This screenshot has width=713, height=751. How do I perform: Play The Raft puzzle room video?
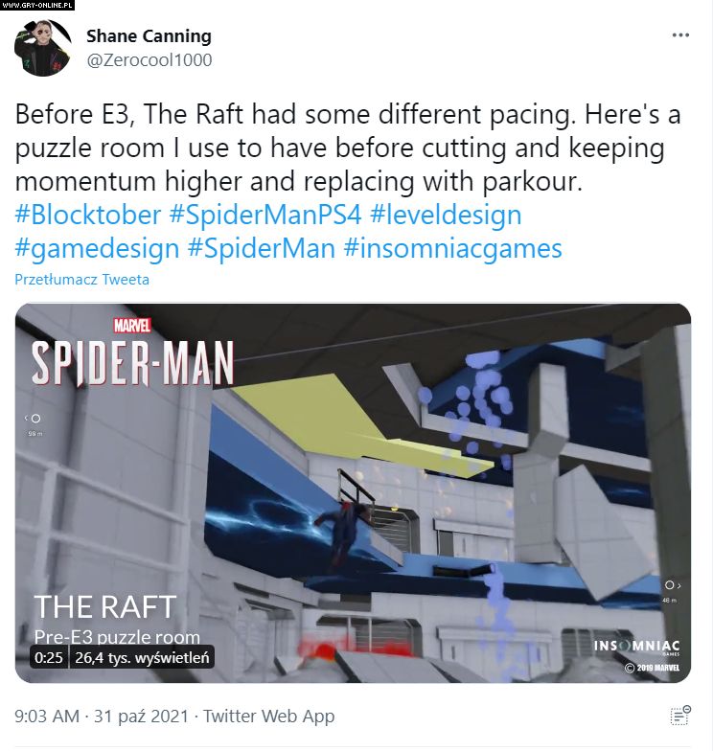pyautogui.click(x=353, y=492)
